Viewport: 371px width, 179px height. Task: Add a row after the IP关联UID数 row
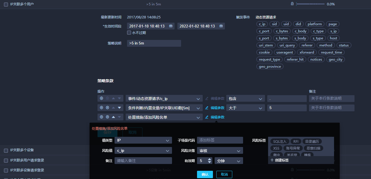(101, 108)
